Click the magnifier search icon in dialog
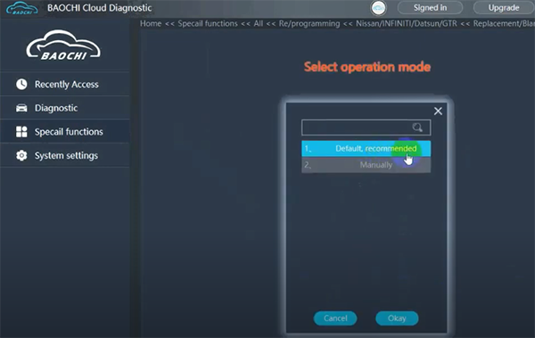The image size is (535, 338). 417,128
